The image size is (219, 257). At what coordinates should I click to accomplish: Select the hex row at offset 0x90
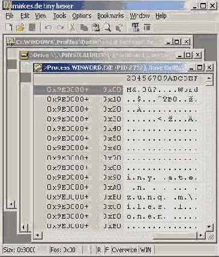tap(118, 177)
